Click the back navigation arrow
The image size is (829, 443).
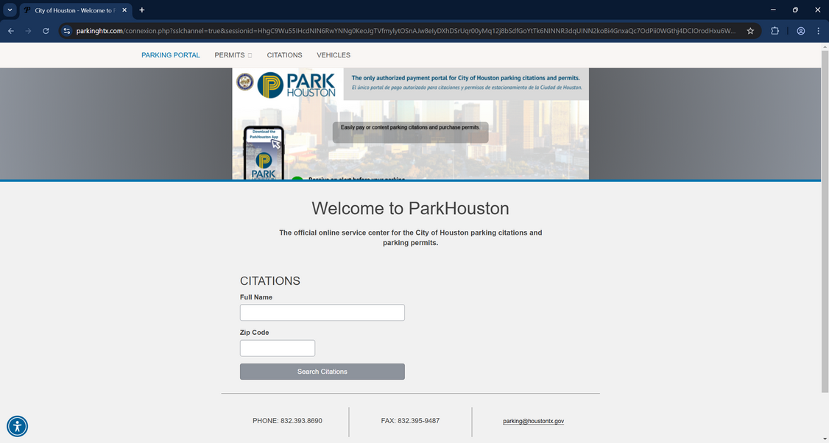click(10, 31)
